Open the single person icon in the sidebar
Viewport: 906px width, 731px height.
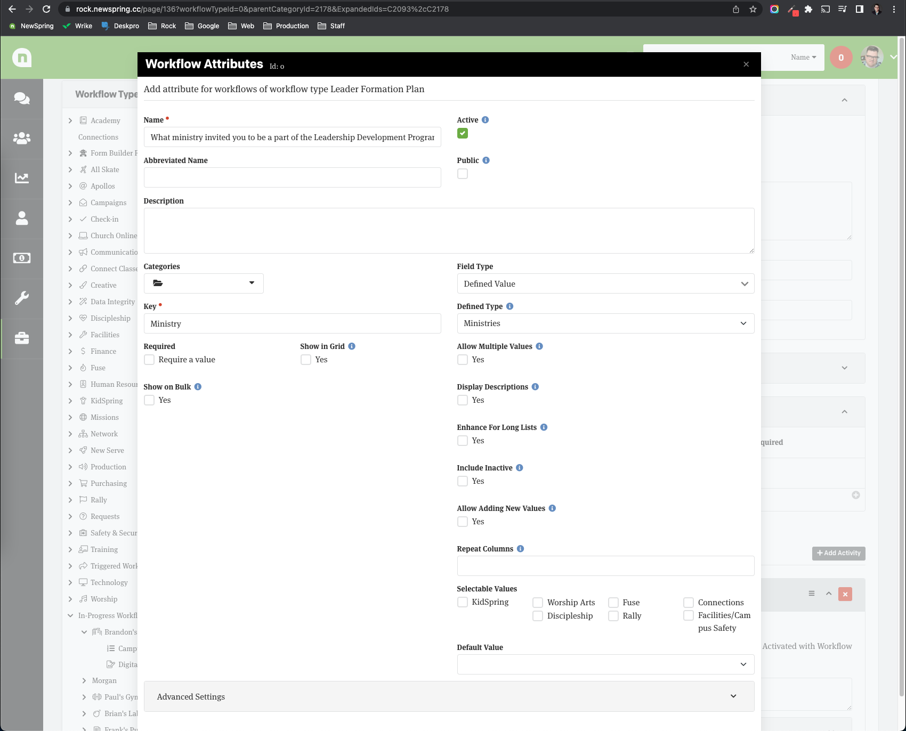[x=22, y=218]
